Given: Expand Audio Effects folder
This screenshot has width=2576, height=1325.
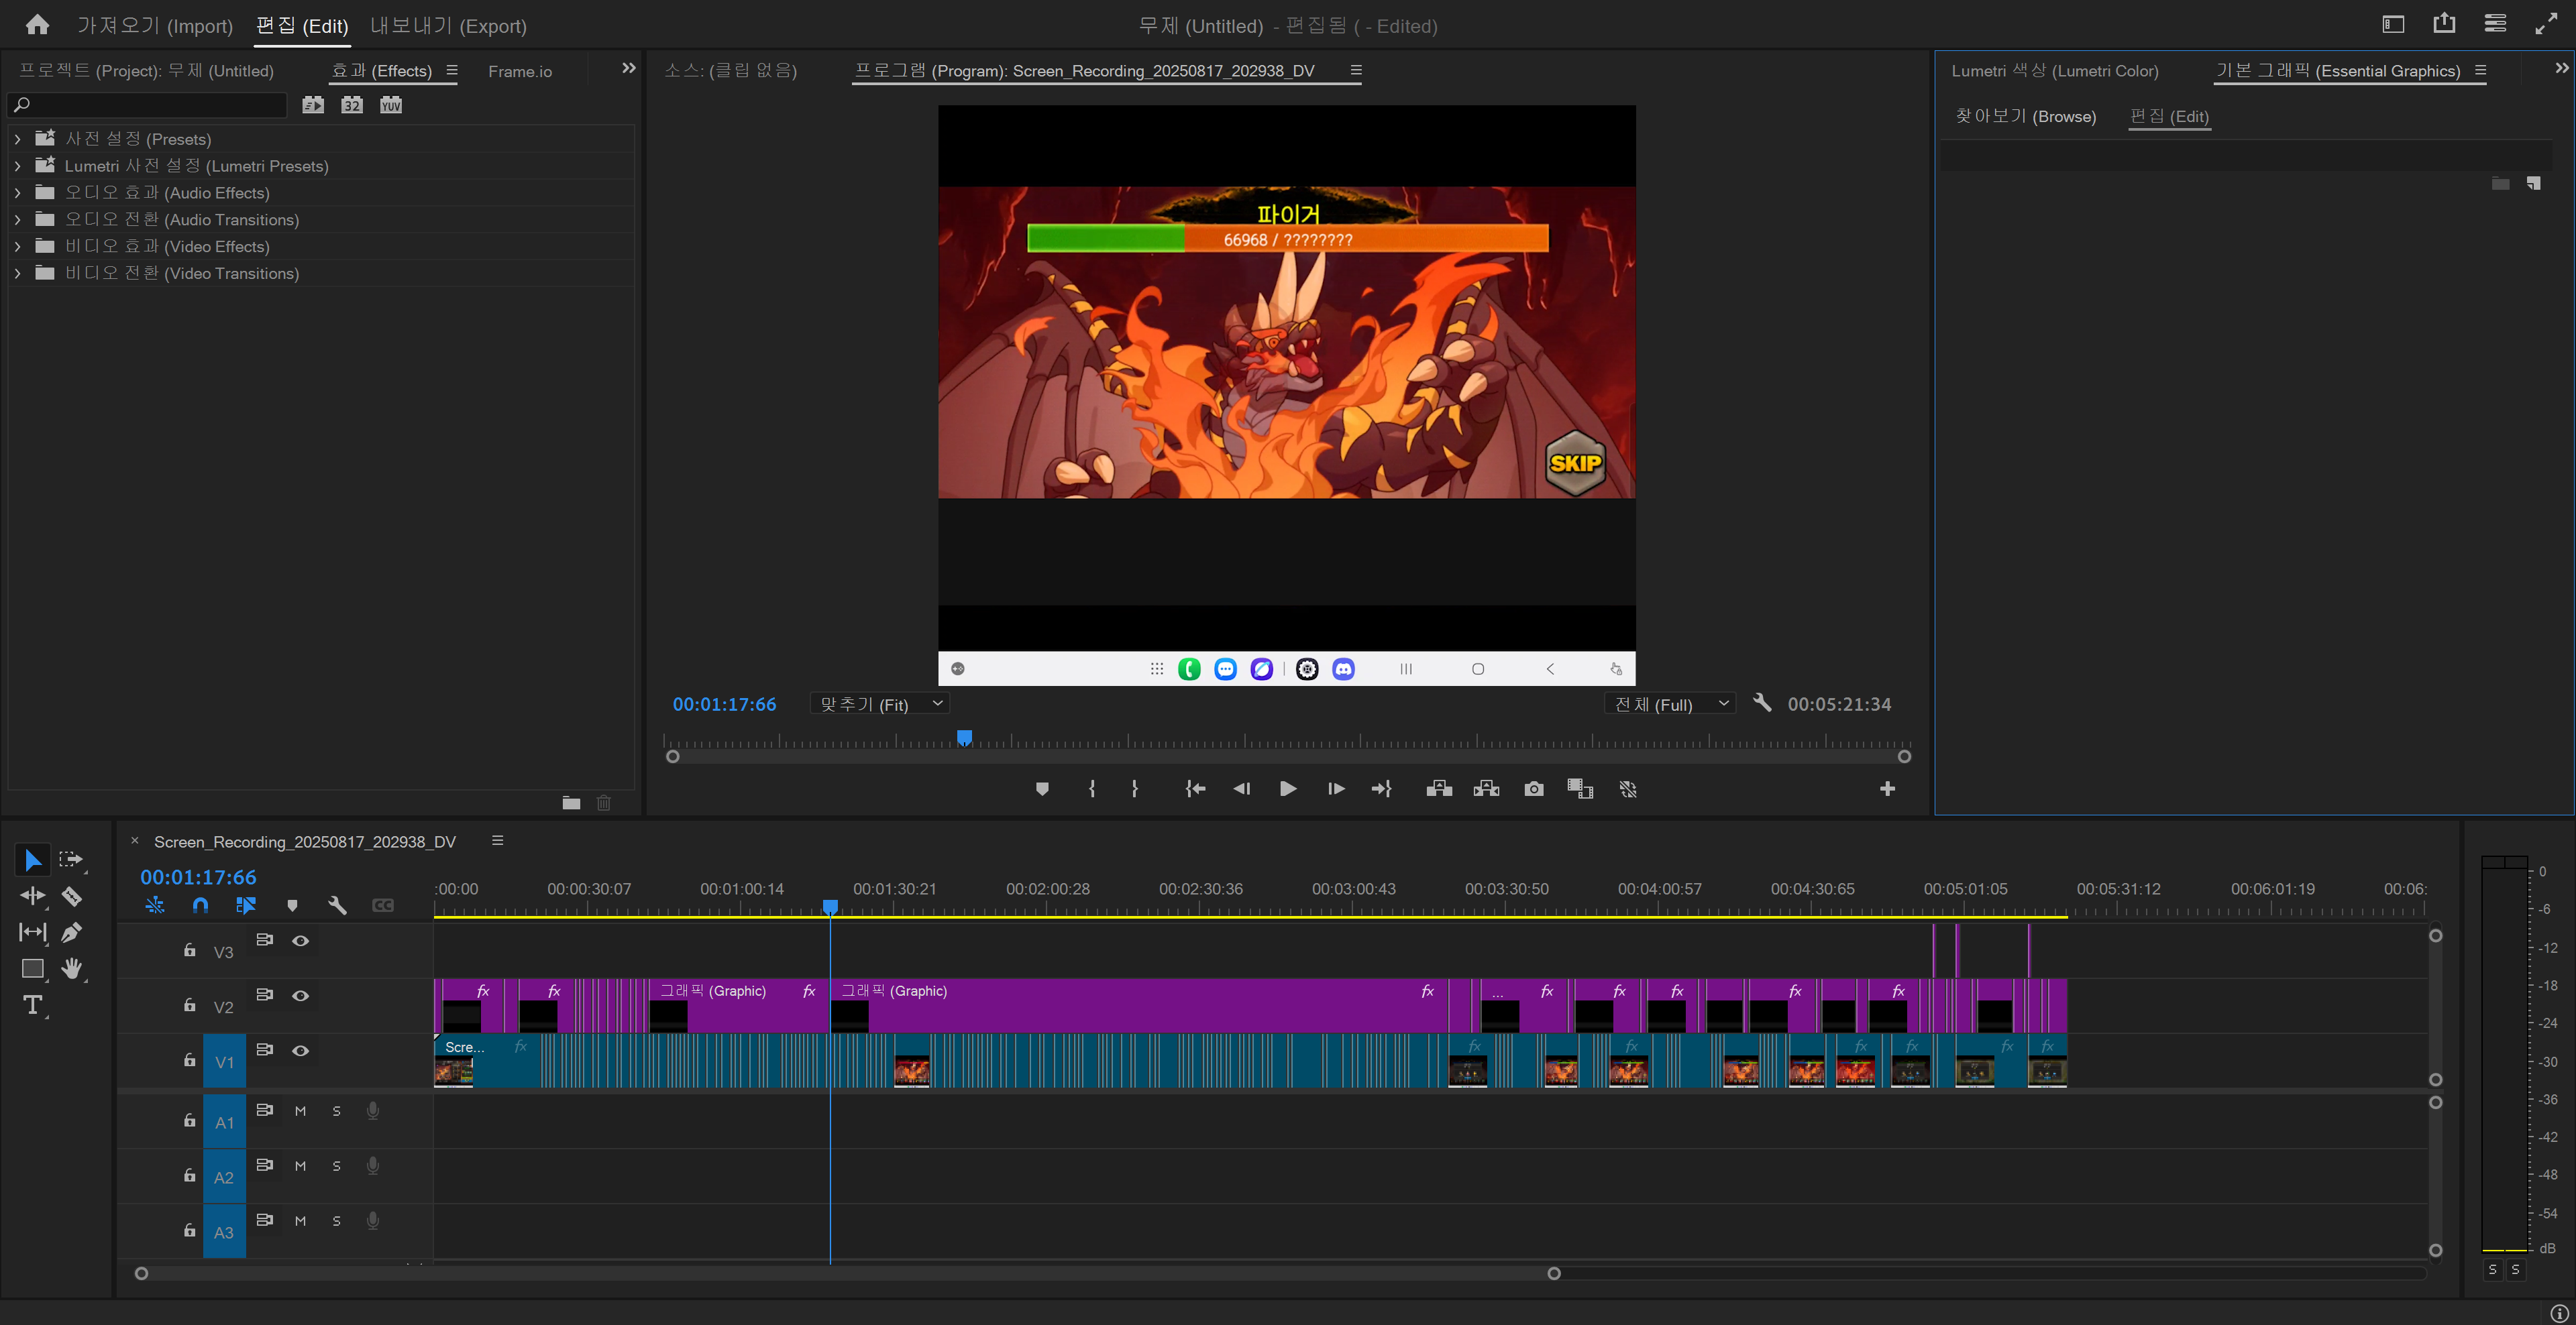Looking at the screenshot, I should pos(17,193).
